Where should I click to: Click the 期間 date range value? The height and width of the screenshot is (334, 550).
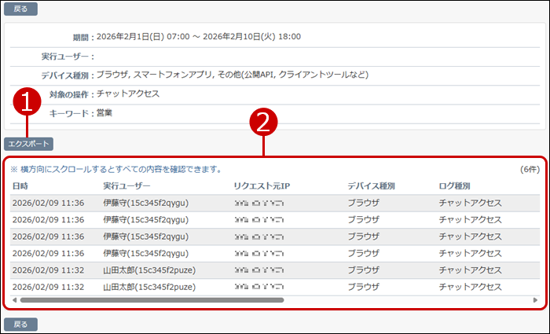[198, 36]
